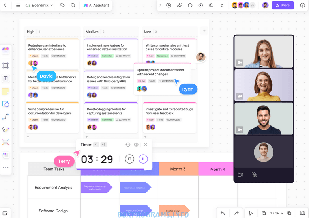Click the Share button
Image resolution: width=309 pixels, height=218 pixels.
[x=283, y=5]
